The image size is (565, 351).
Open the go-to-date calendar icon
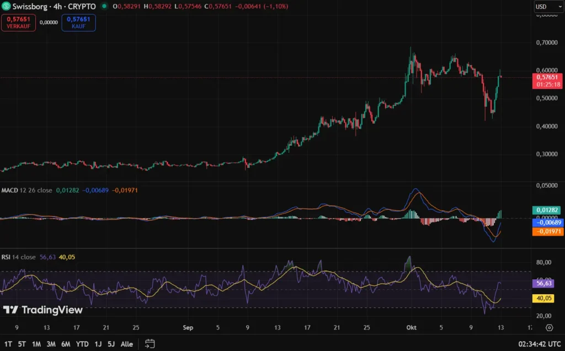point(150,343)
